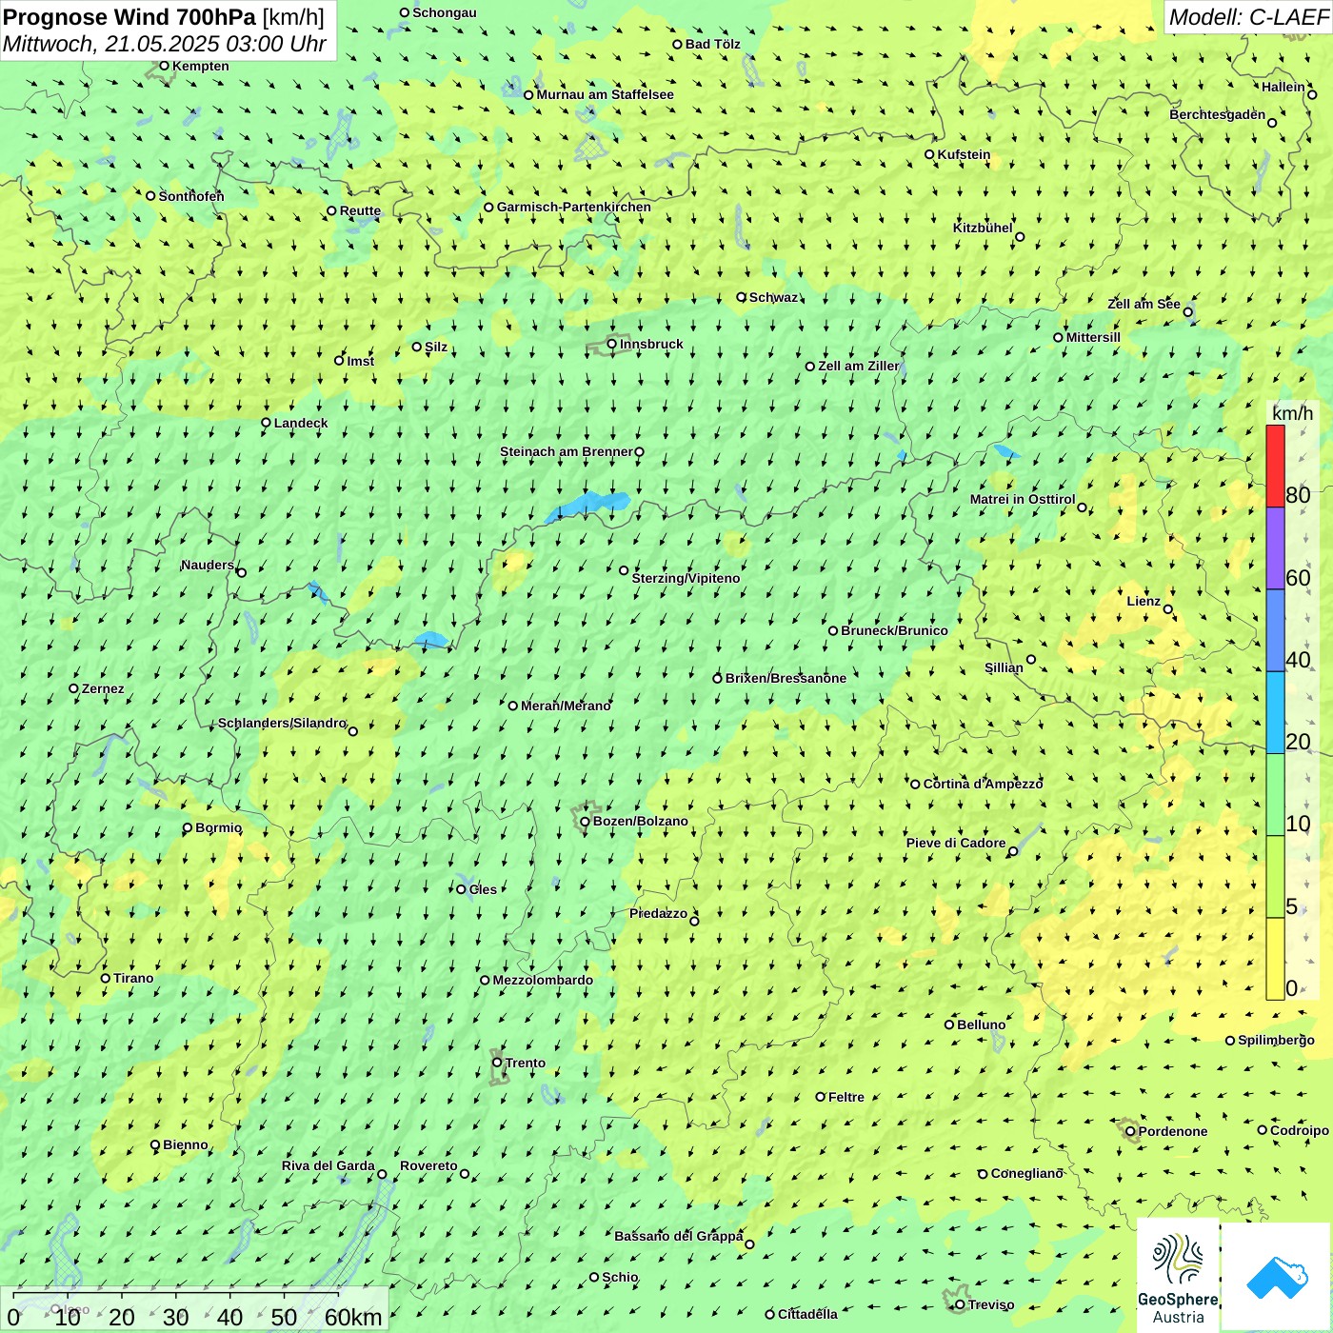Click the 'Spilimbergo' label
The width and height of the screenshot is (1333, 1333).
pos(1276,1040)
